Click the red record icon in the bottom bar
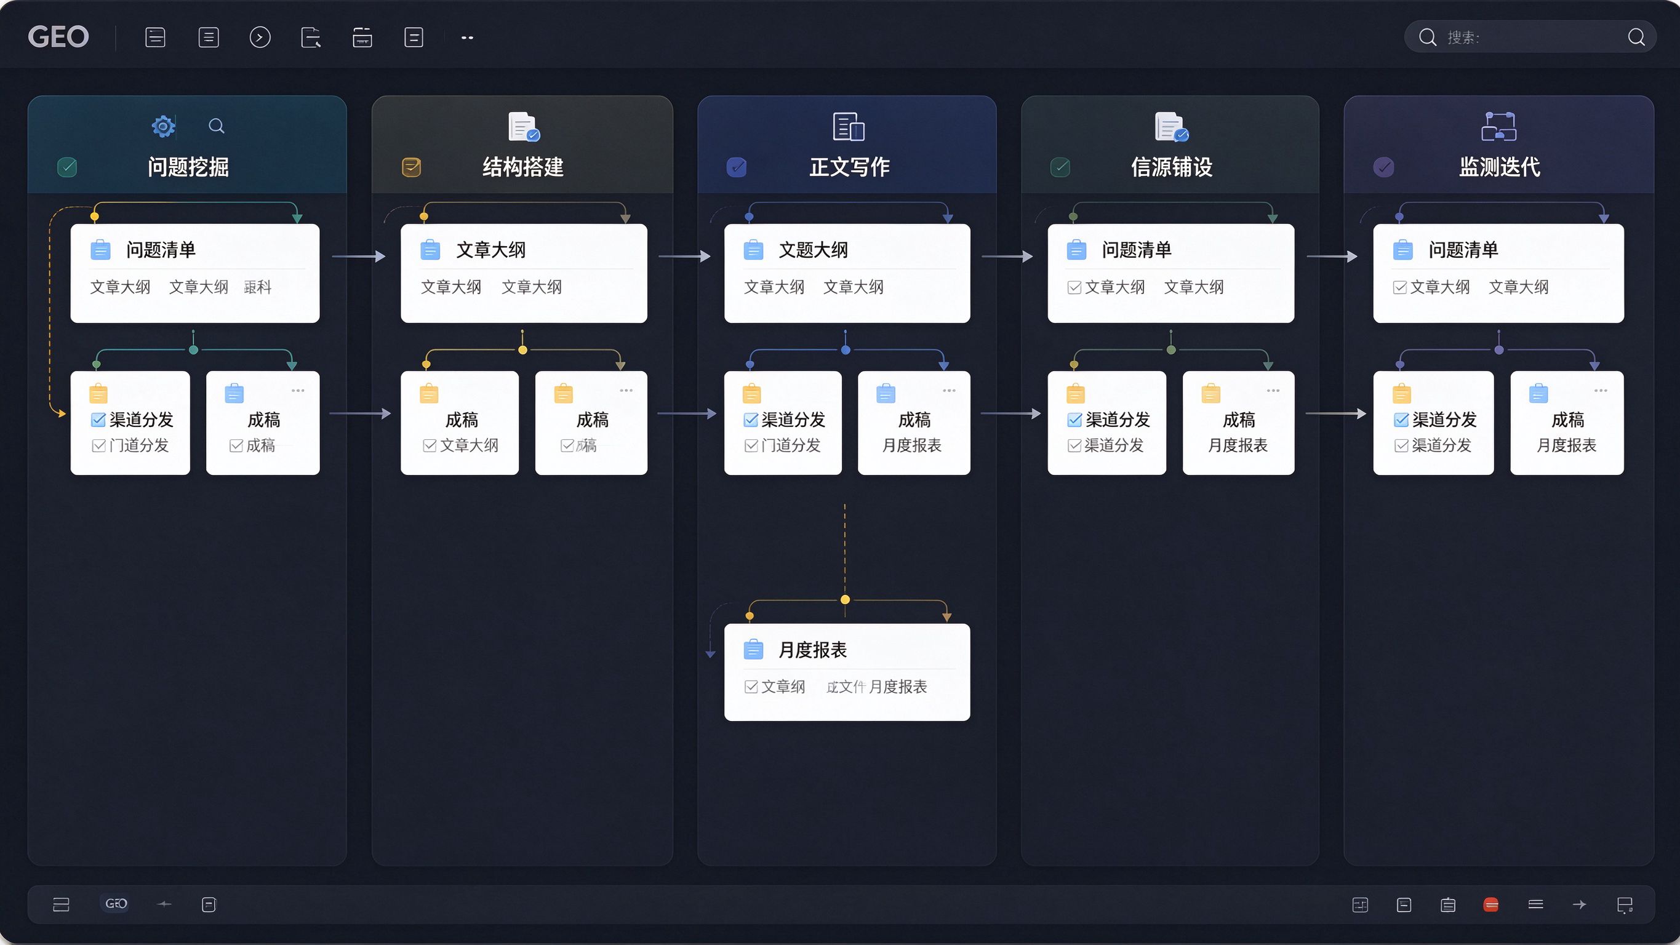 pos(1491,904)
